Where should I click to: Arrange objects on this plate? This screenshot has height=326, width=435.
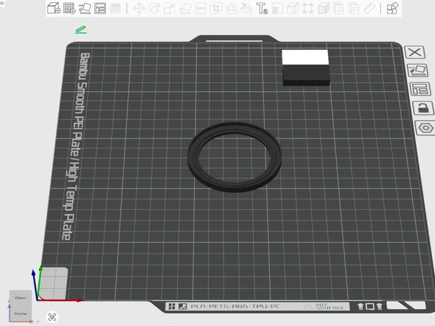point(420,89)
